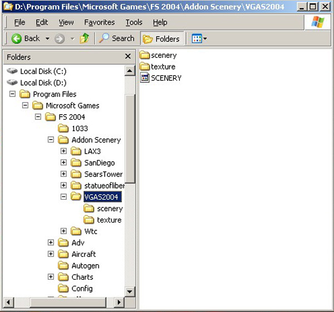Select the texture subfolder in tree
334x312 pixels.
pyautogui.click(x=102, y=220)
